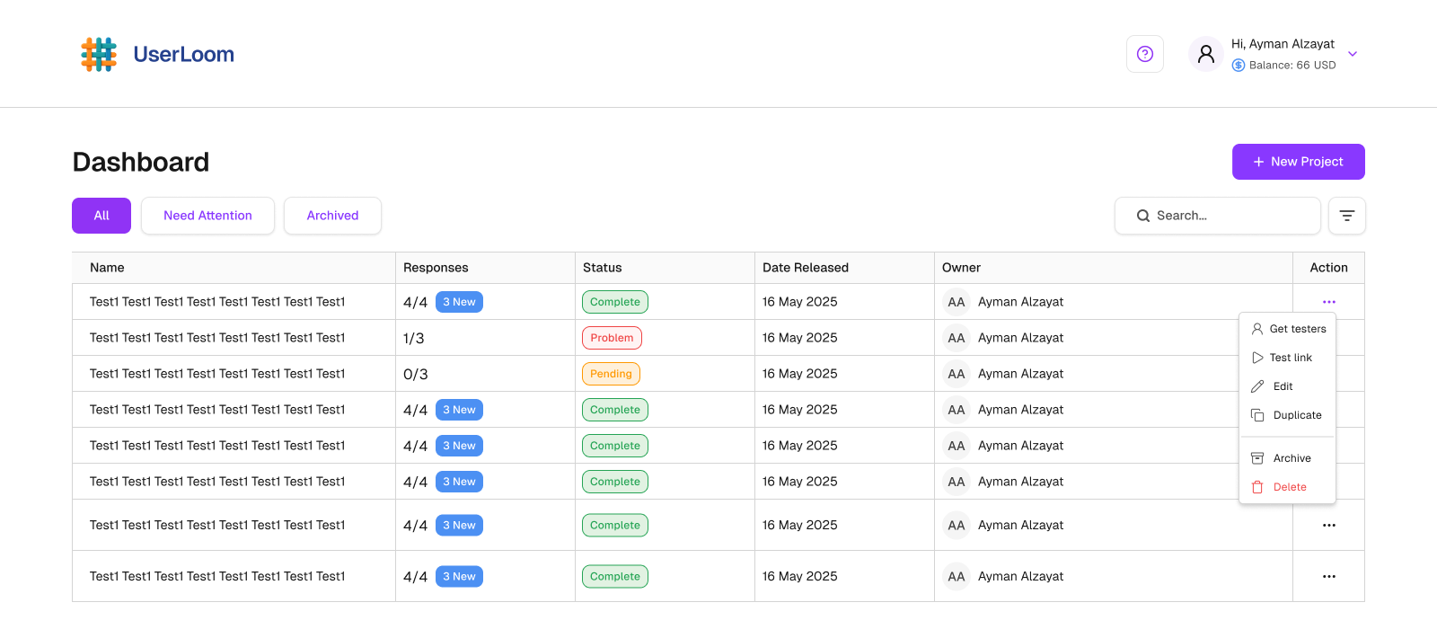Click the 3 New badge in first row
This screenshot has width=1437, height=638.
click(459, 302)
